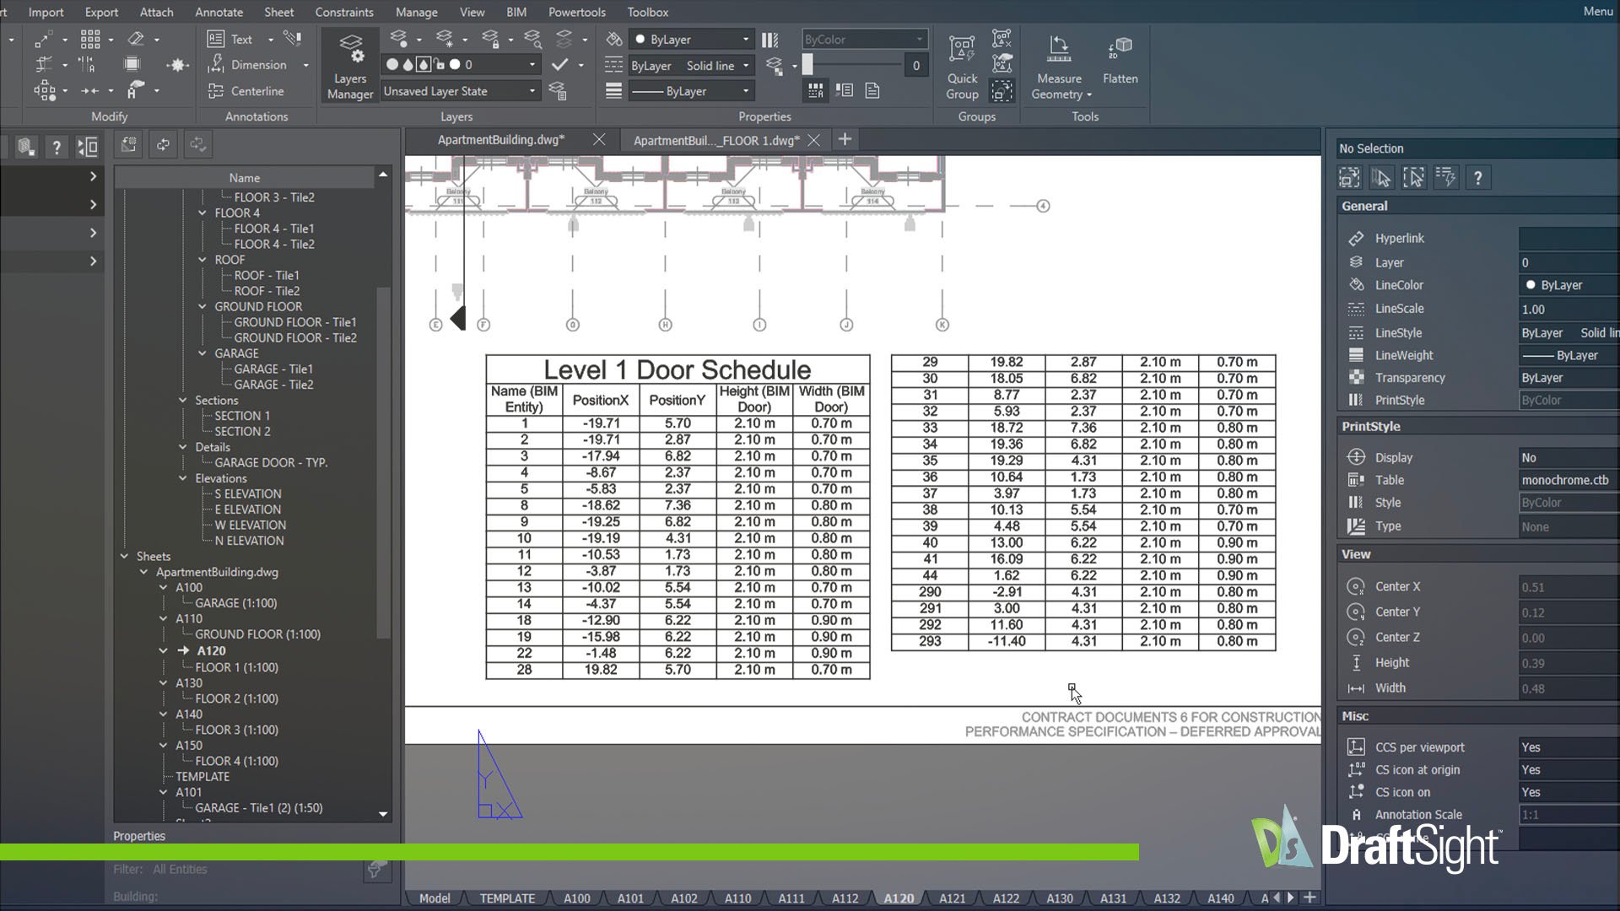Collapse the GARAGE tree node
This screenshot has width=1620, height=911.
202,353
